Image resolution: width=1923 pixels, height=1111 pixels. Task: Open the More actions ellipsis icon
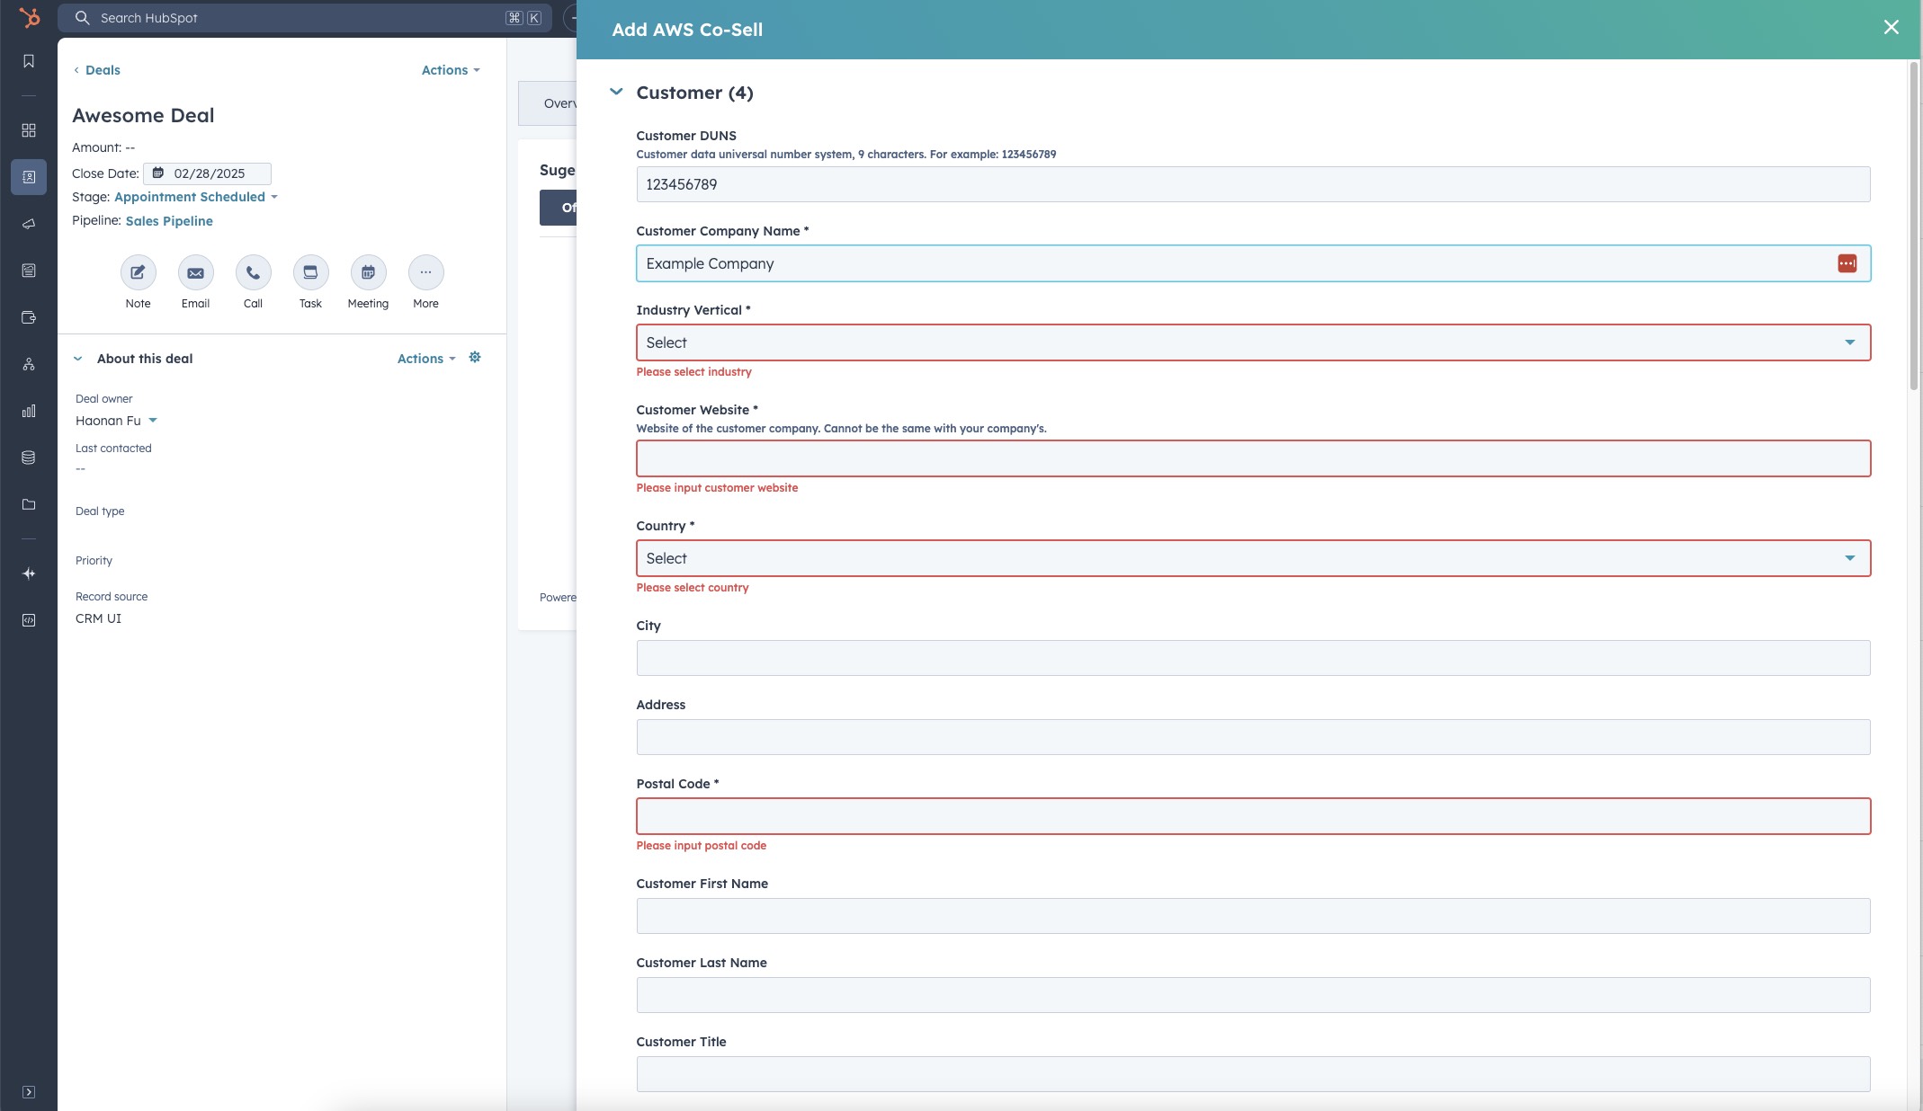point(425,272)
